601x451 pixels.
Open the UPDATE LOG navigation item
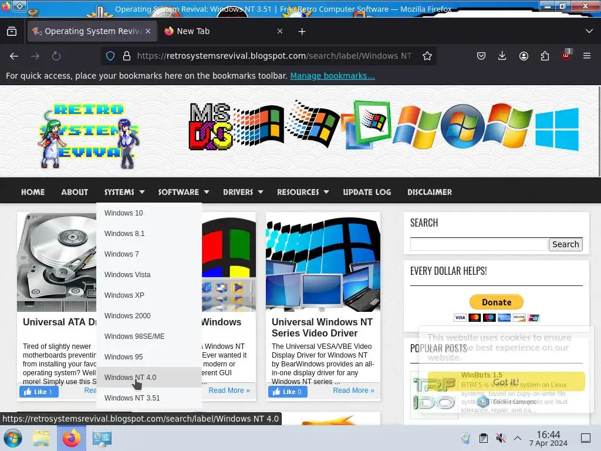(367, 192)
